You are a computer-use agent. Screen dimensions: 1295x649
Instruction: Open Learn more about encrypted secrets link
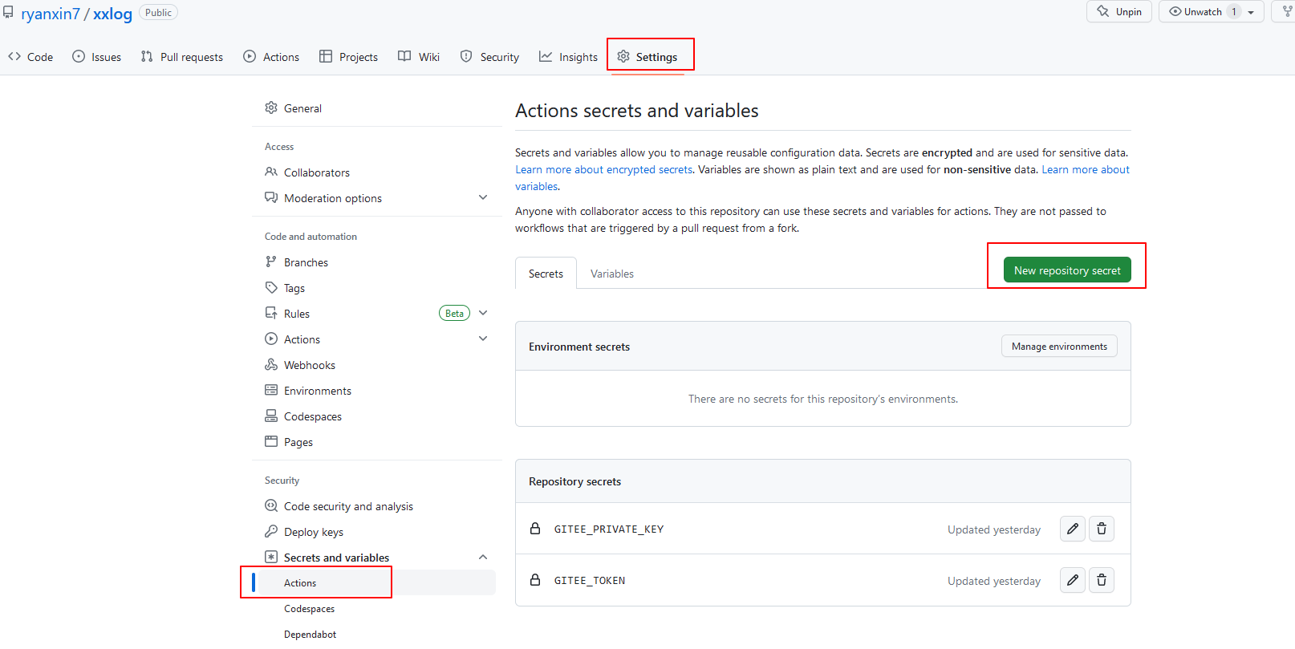coord(603,169)
